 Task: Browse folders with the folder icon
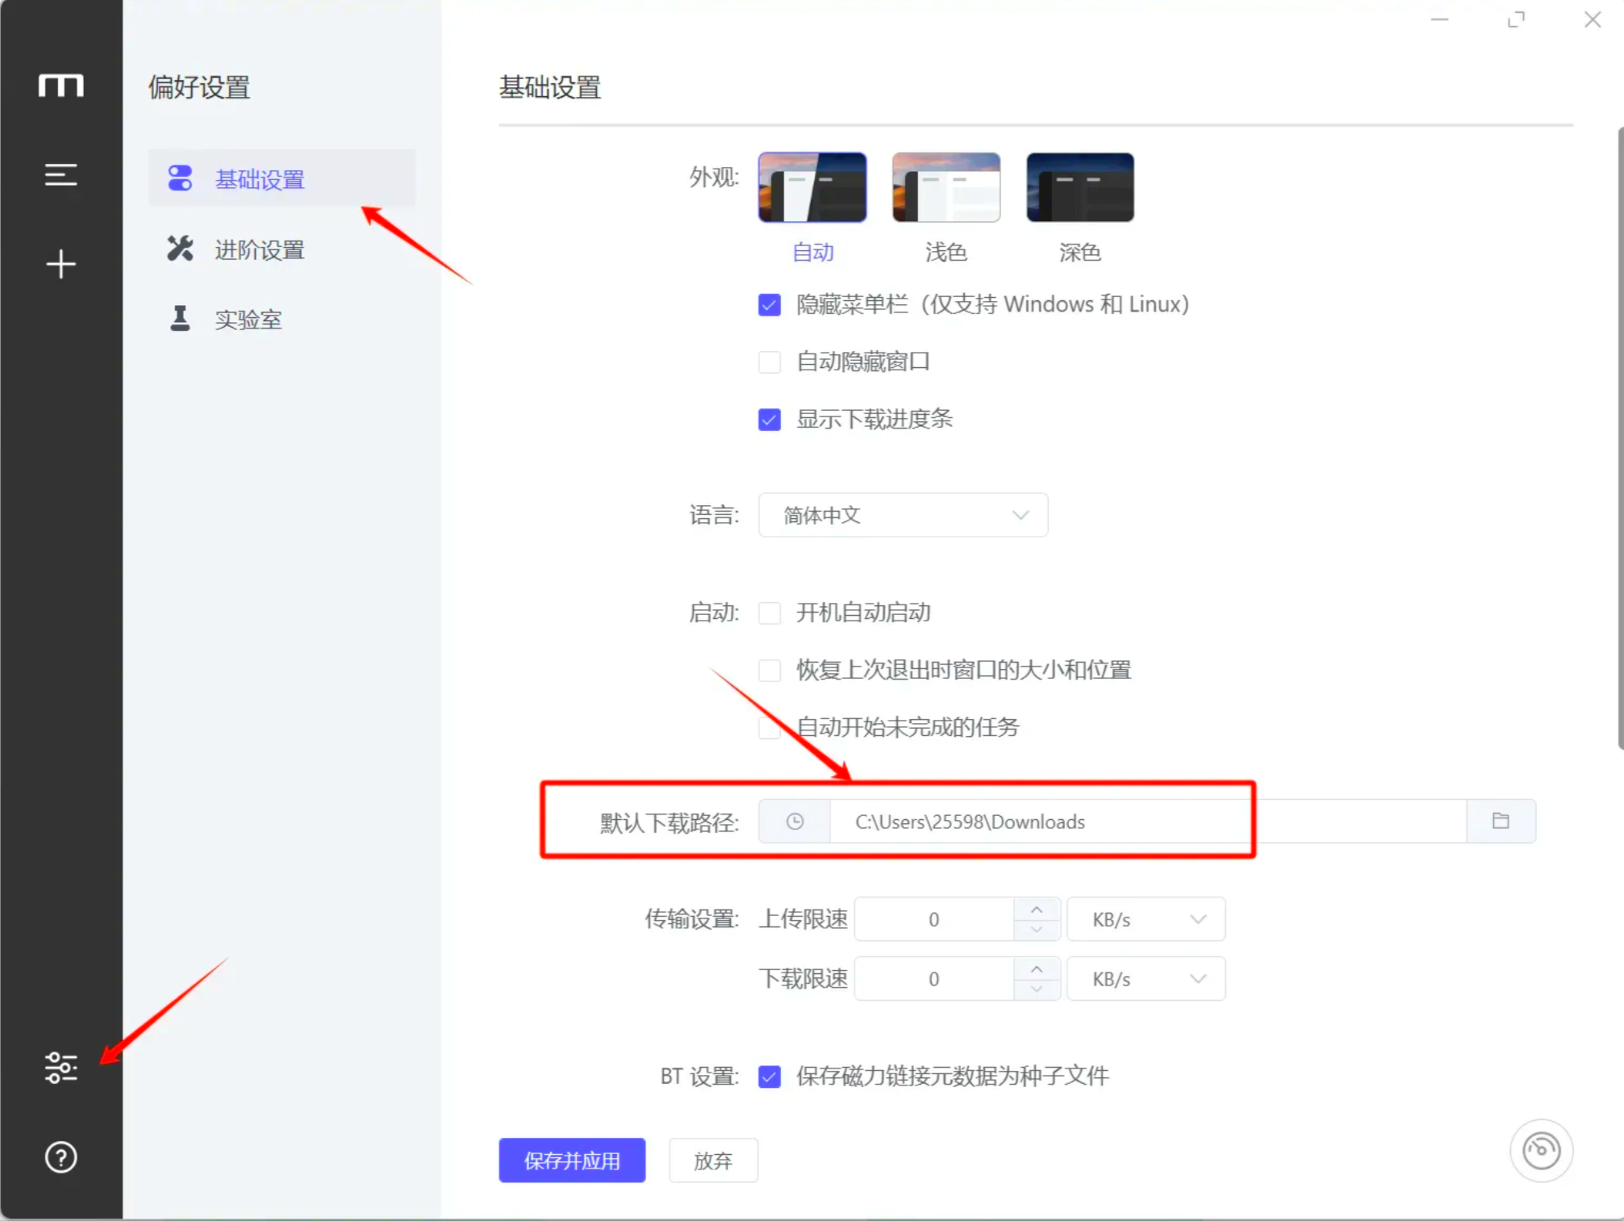coord(1501,821)
